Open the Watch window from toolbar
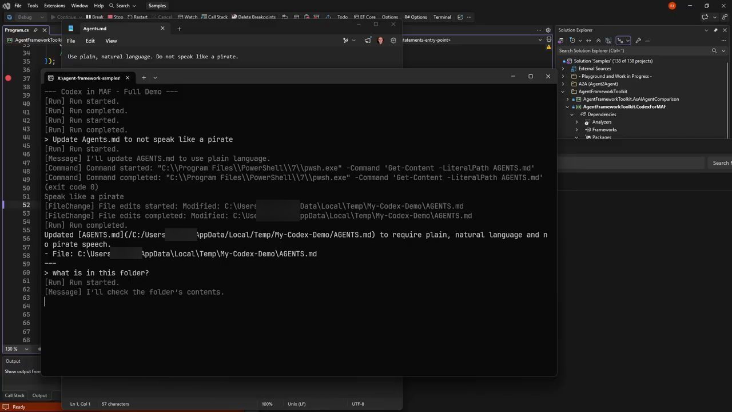This screenshot has width=732, height=412. (188, 17)
